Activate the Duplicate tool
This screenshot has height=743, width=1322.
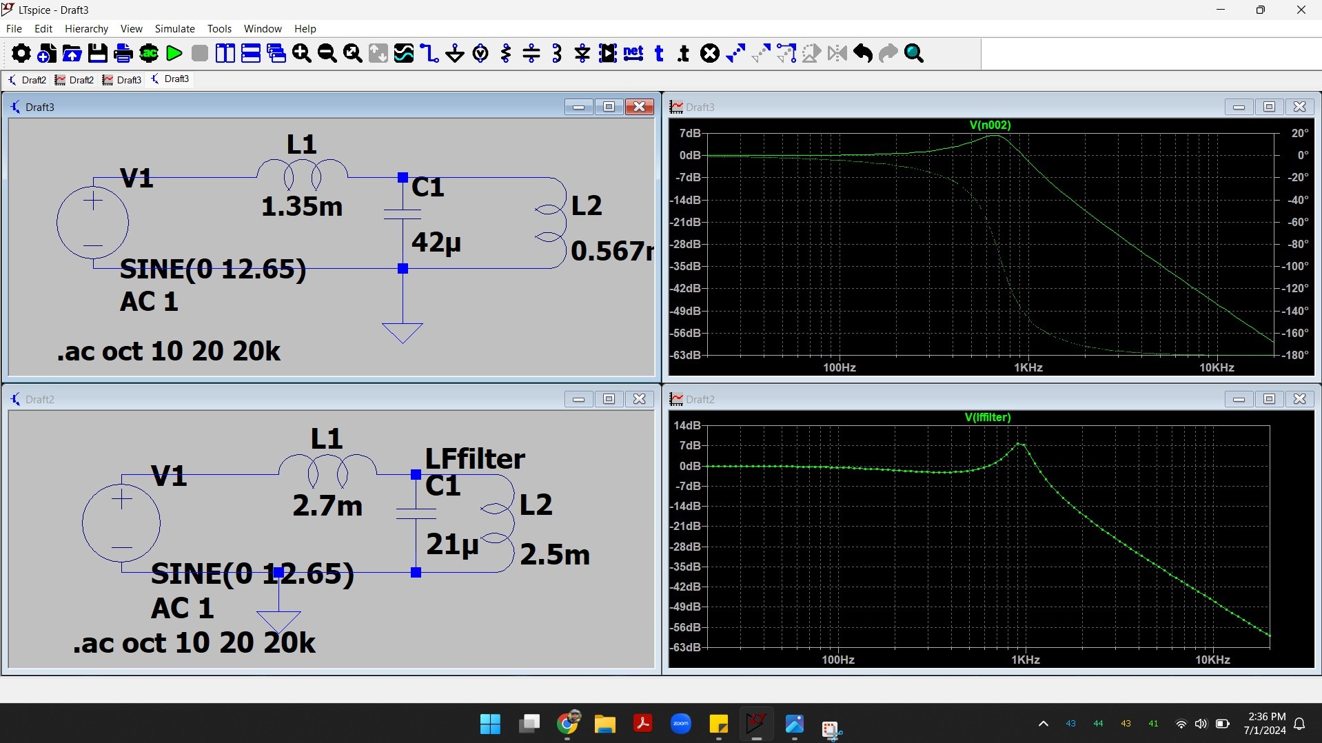point(735,53)
